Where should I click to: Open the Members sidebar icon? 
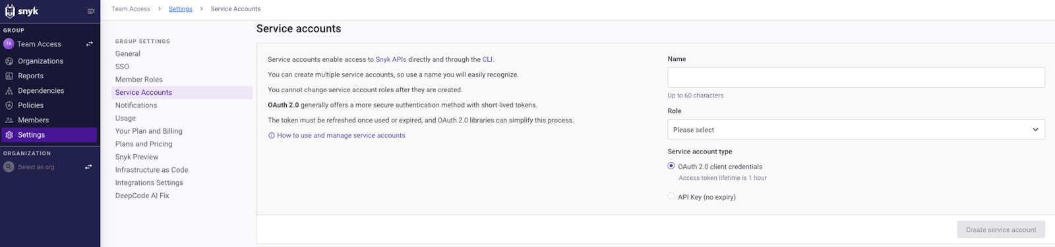[9, 120]
